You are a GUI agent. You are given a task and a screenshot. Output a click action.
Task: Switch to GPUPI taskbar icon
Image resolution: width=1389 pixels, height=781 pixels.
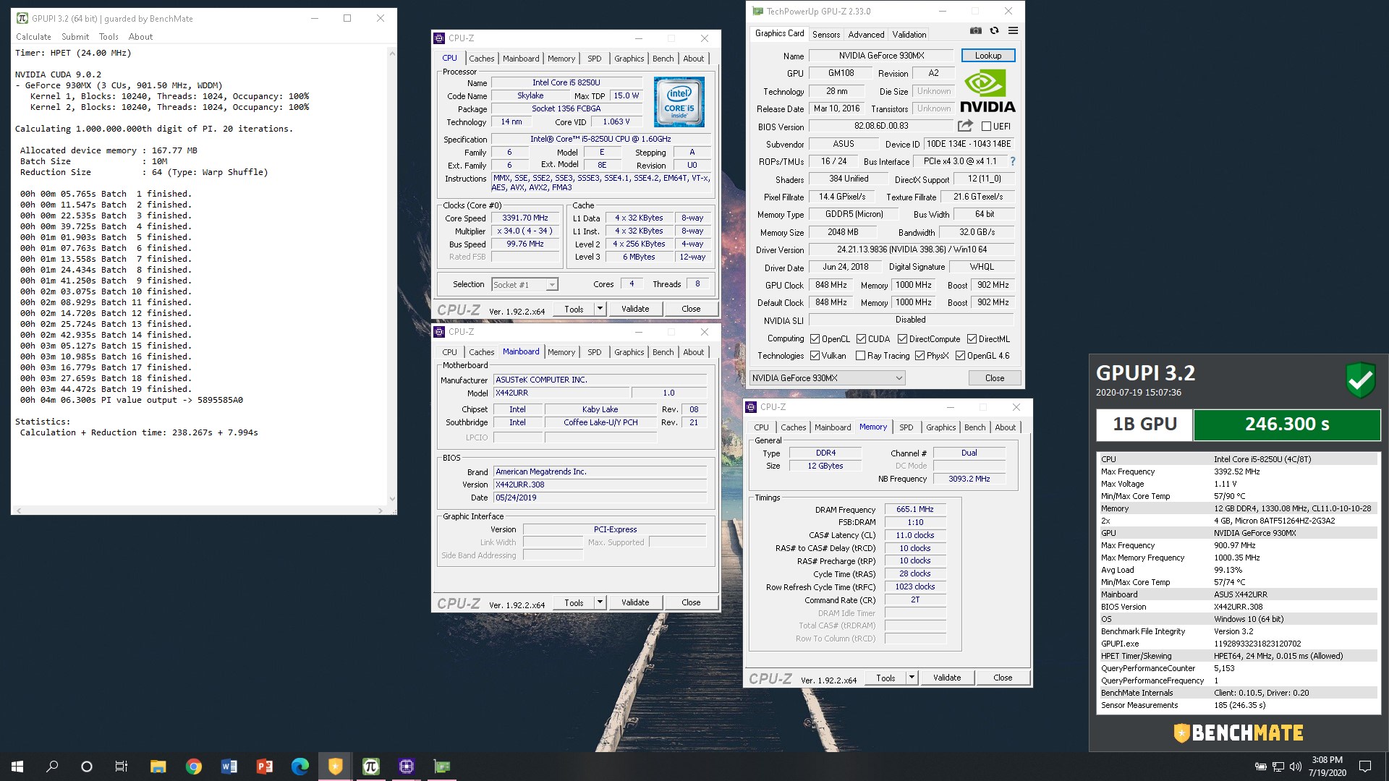pos(370,767)
